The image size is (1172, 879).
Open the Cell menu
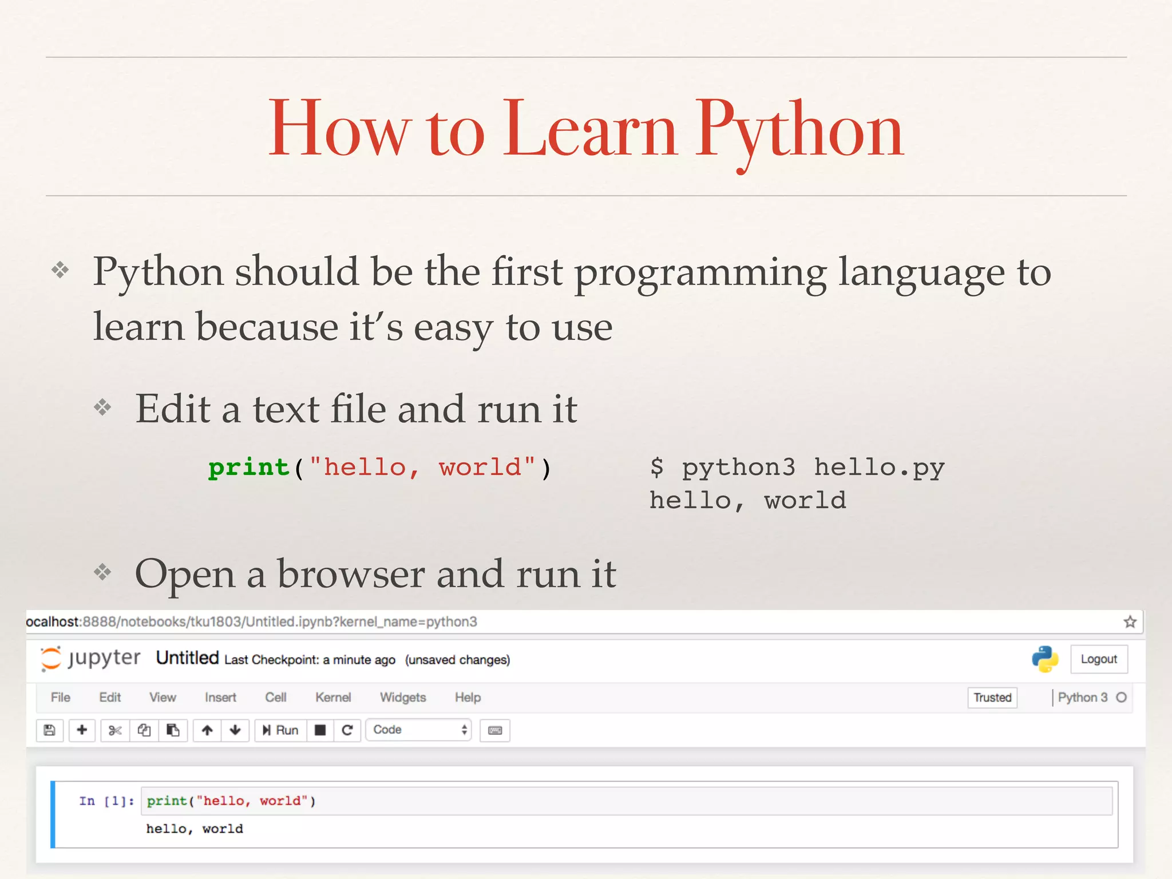pyautogui.click(x=276, y=698)
